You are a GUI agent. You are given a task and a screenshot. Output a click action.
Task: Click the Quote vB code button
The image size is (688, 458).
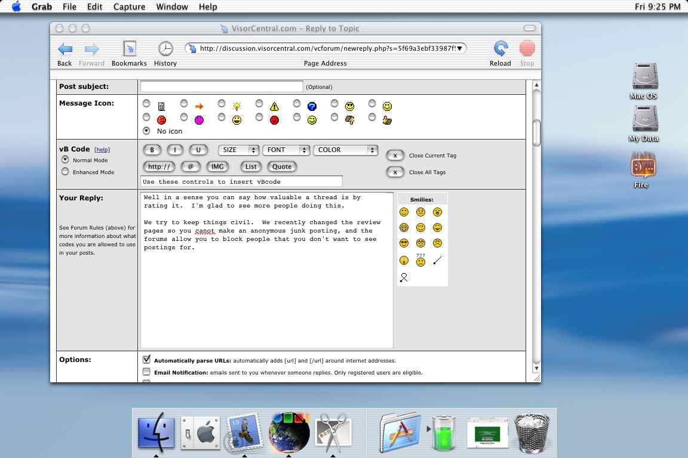(x=282, y=166)
